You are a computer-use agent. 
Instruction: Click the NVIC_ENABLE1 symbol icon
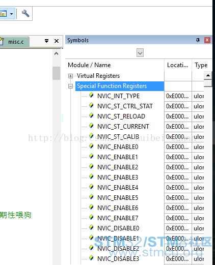tap(91, 156)
